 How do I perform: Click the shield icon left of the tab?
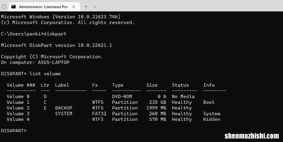[x=4, y=7]
